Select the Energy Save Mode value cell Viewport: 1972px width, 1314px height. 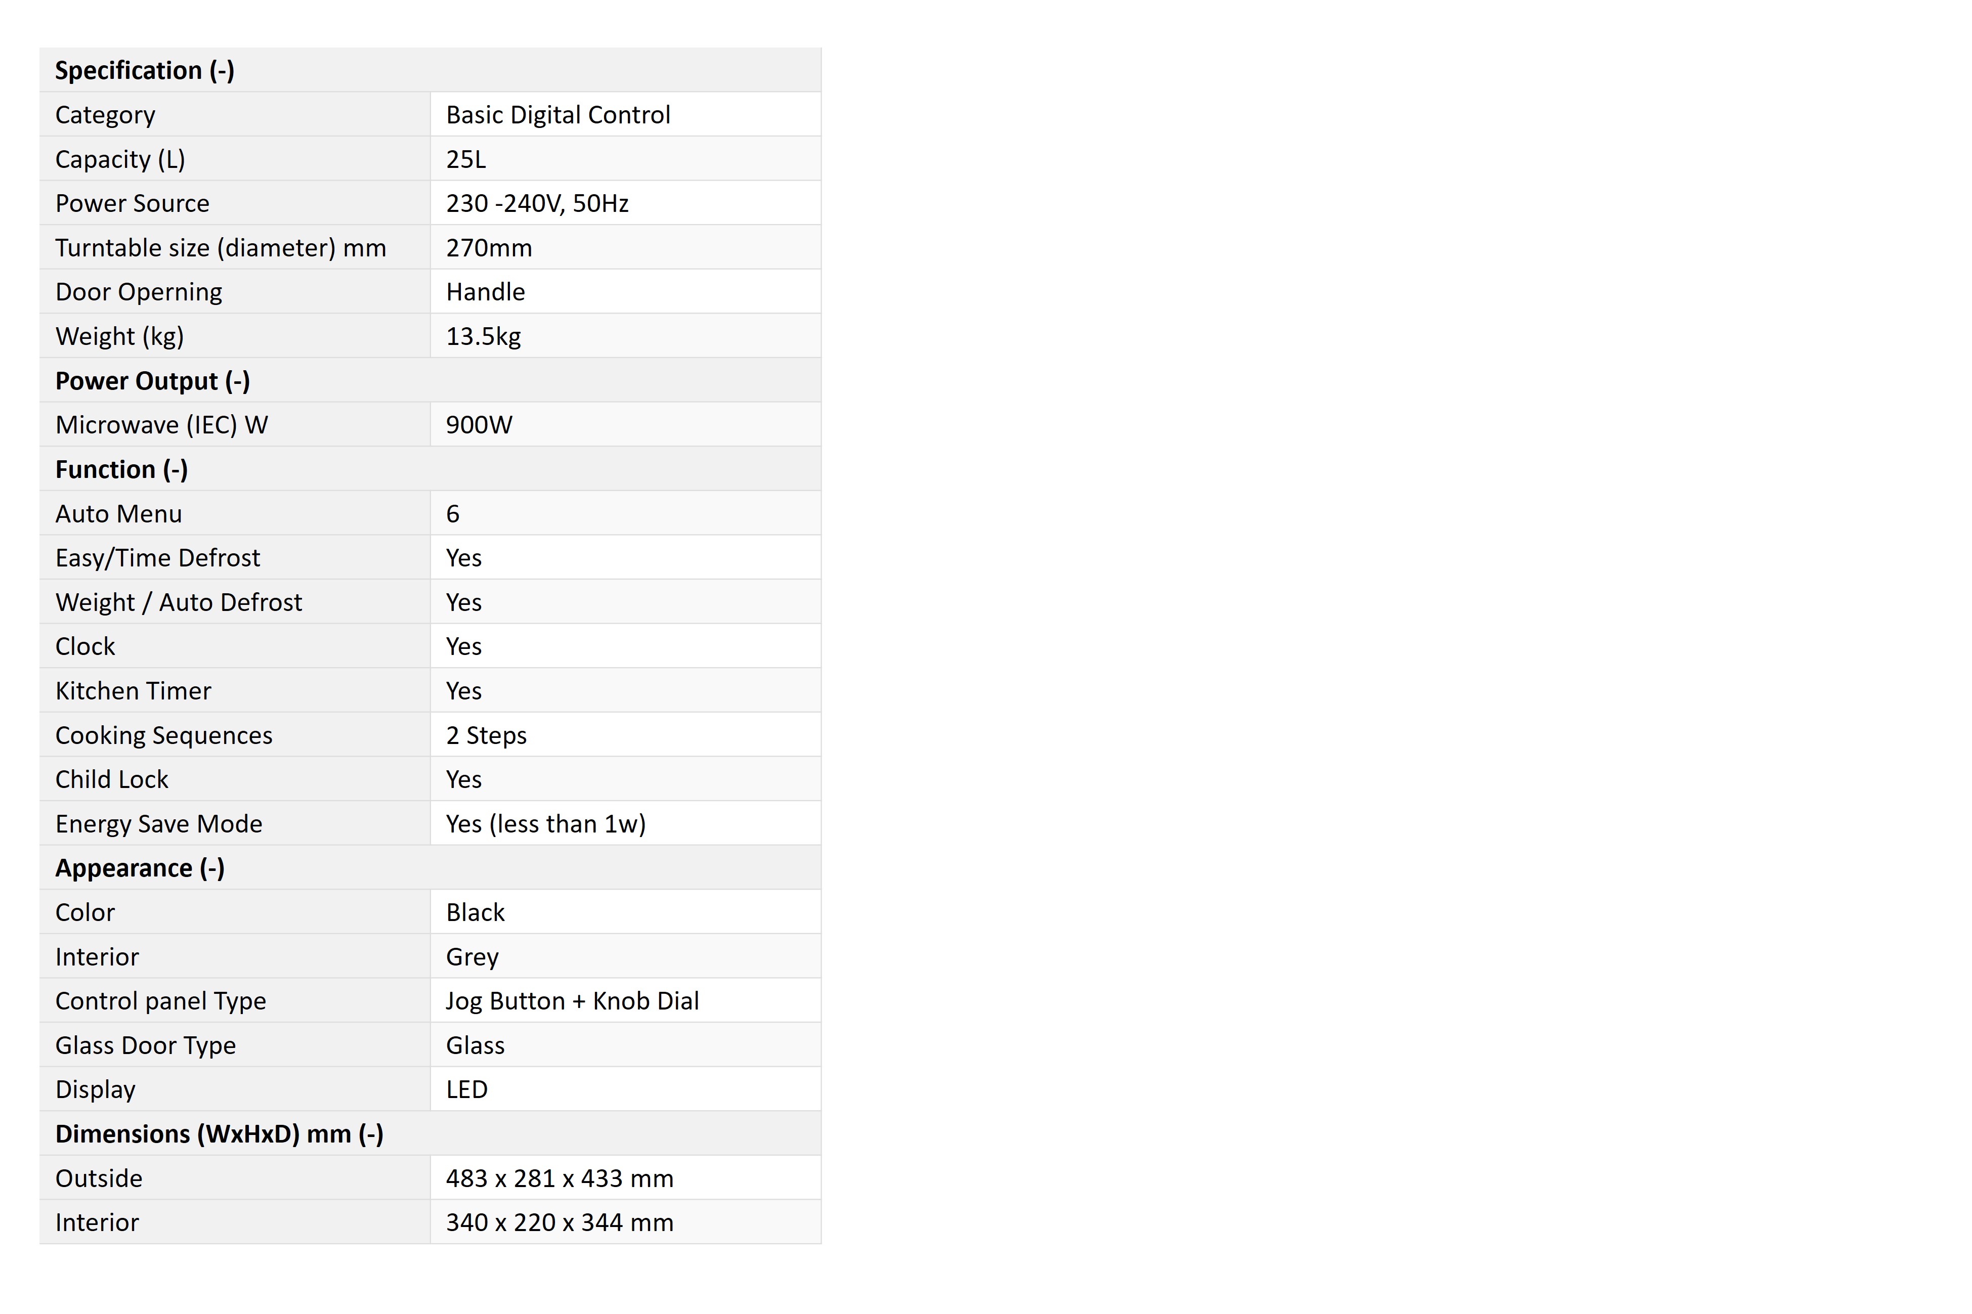point(626,824)
